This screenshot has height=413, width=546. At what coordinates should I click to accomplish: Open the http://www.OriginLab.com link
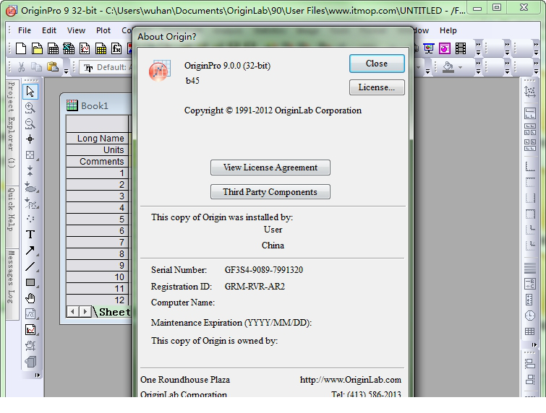[350, 380]
